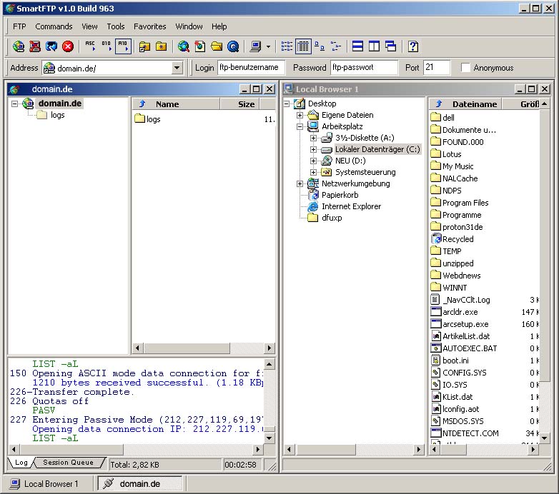Screen dimensions: 559x494
Task: Enable the Anonymous login checkbox
Action: tap(465, 68)
